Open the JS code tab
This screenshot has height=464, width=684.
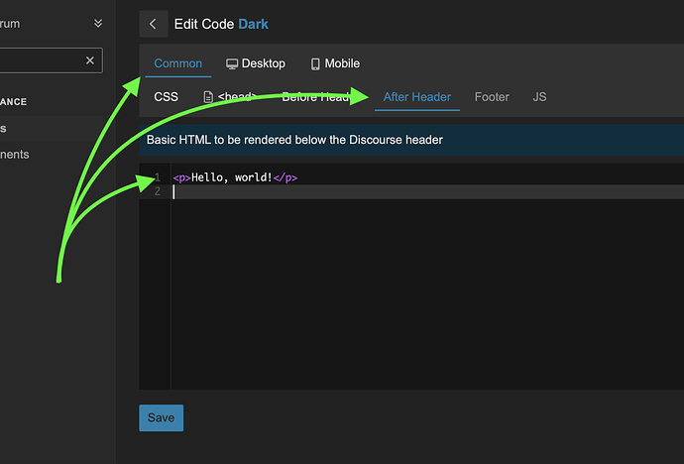pyautogui.click(x=539, y=97)
